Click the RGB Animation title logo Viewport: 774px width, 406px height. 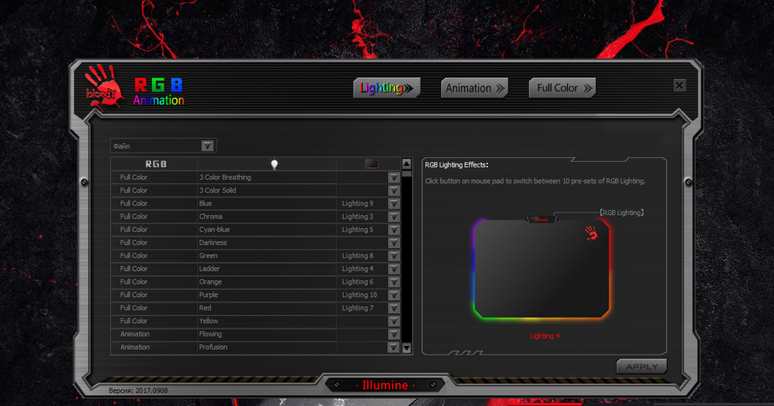[x=158, y=92]
